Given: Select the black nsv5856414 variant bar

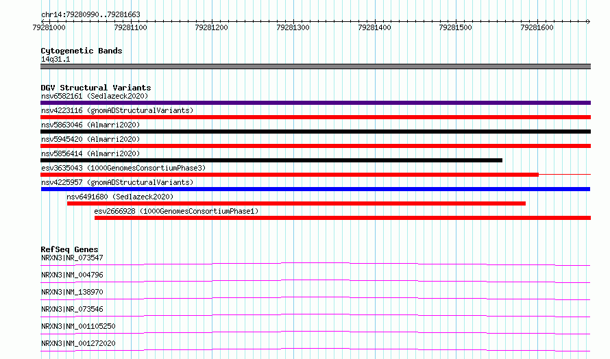Looking at the screenshot, I should [271, 160].
